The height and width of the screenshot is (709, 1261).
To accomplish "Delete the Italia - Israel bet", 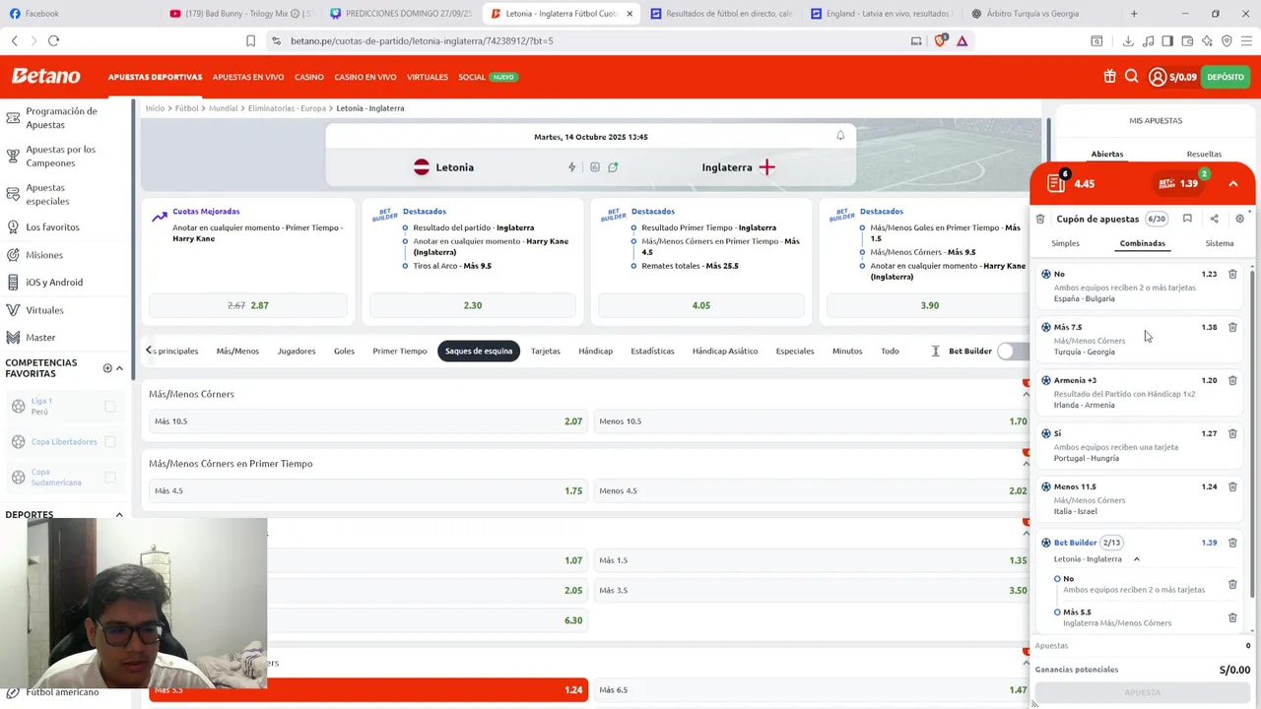I will click(1232, 486).
